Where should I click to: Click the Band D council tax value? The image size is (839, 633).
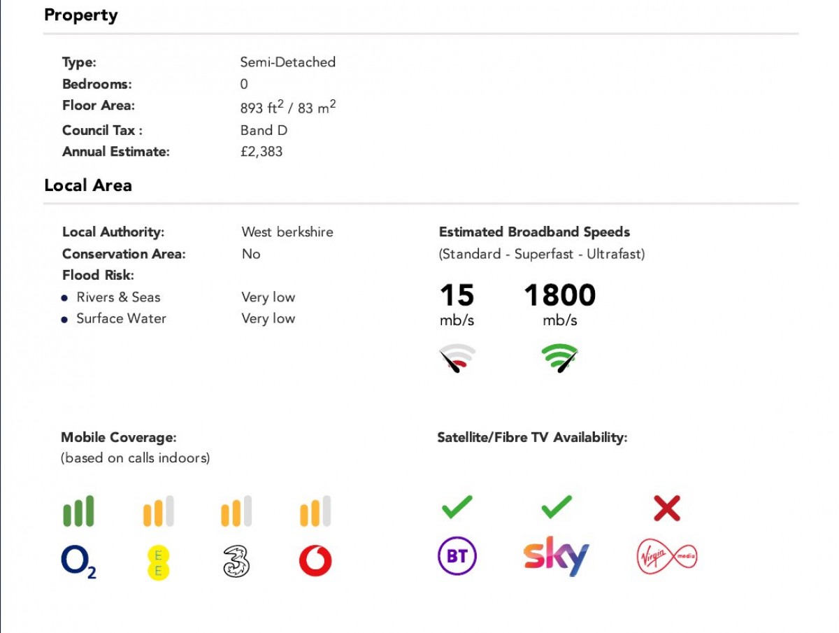click(x=264, y=130)
